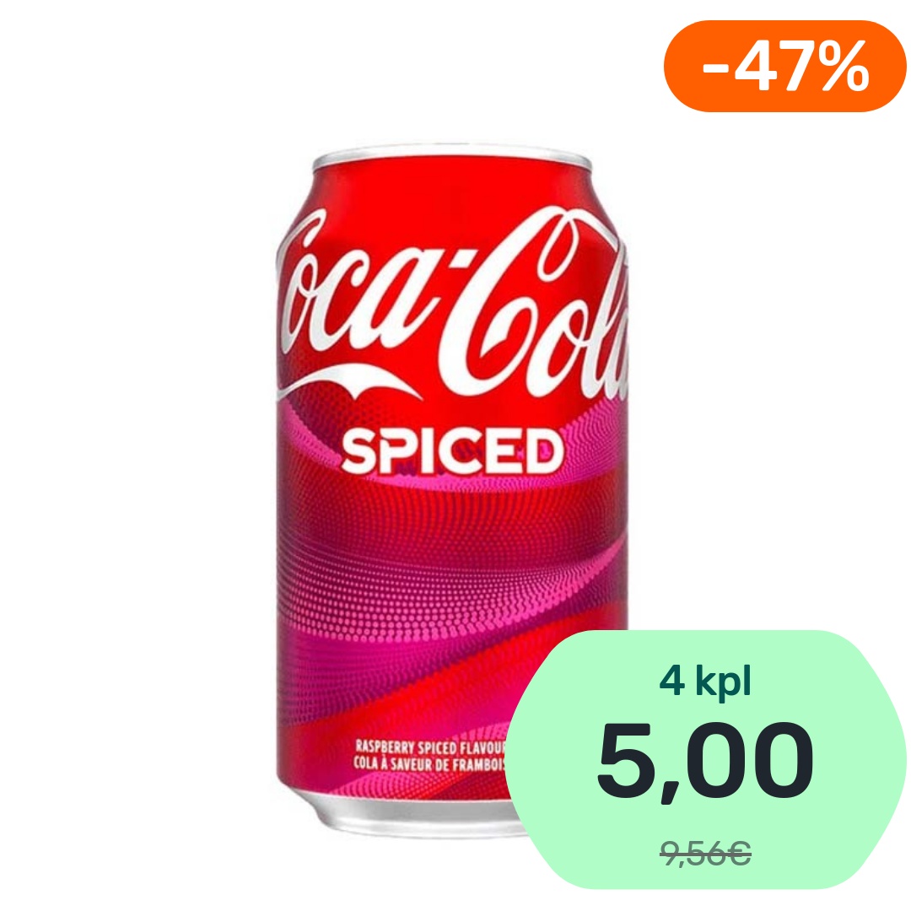This screenshot has height=911, width=911.
Task: Click the kpl unit text in the green bubble
Action: click(724, 681)
